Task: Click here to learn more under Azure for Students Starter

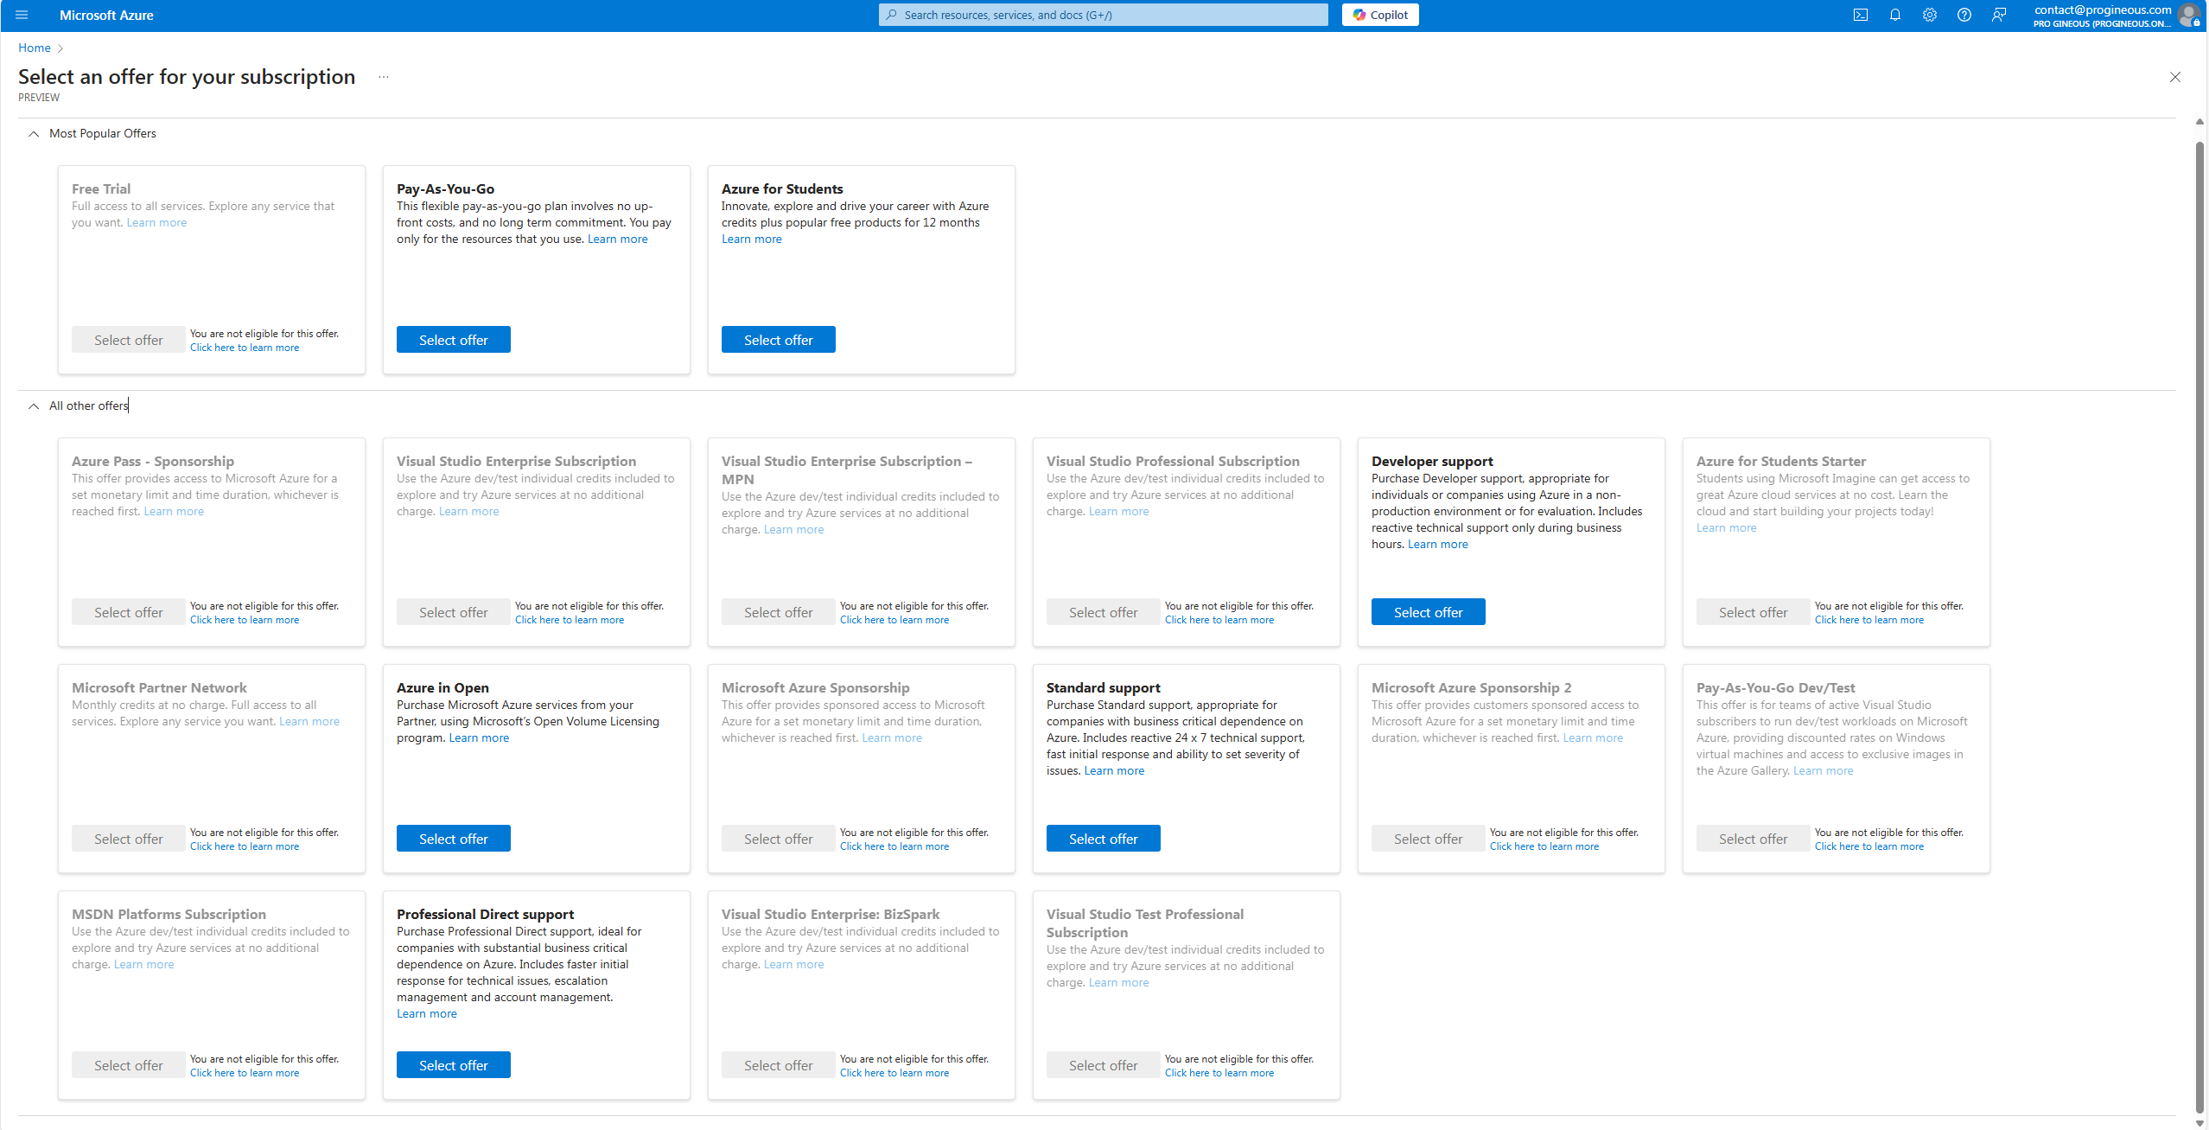Action: (x=1869, y=620)
